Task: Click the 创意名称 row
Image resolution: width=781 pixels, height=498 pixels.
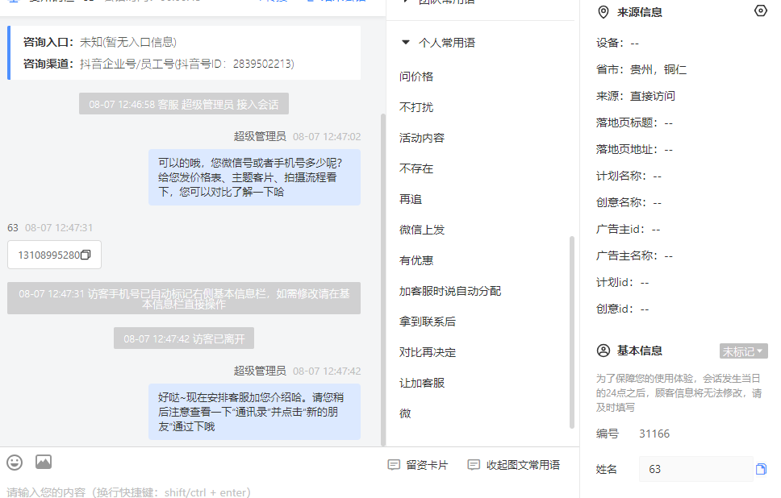Action: pos(629,202)
